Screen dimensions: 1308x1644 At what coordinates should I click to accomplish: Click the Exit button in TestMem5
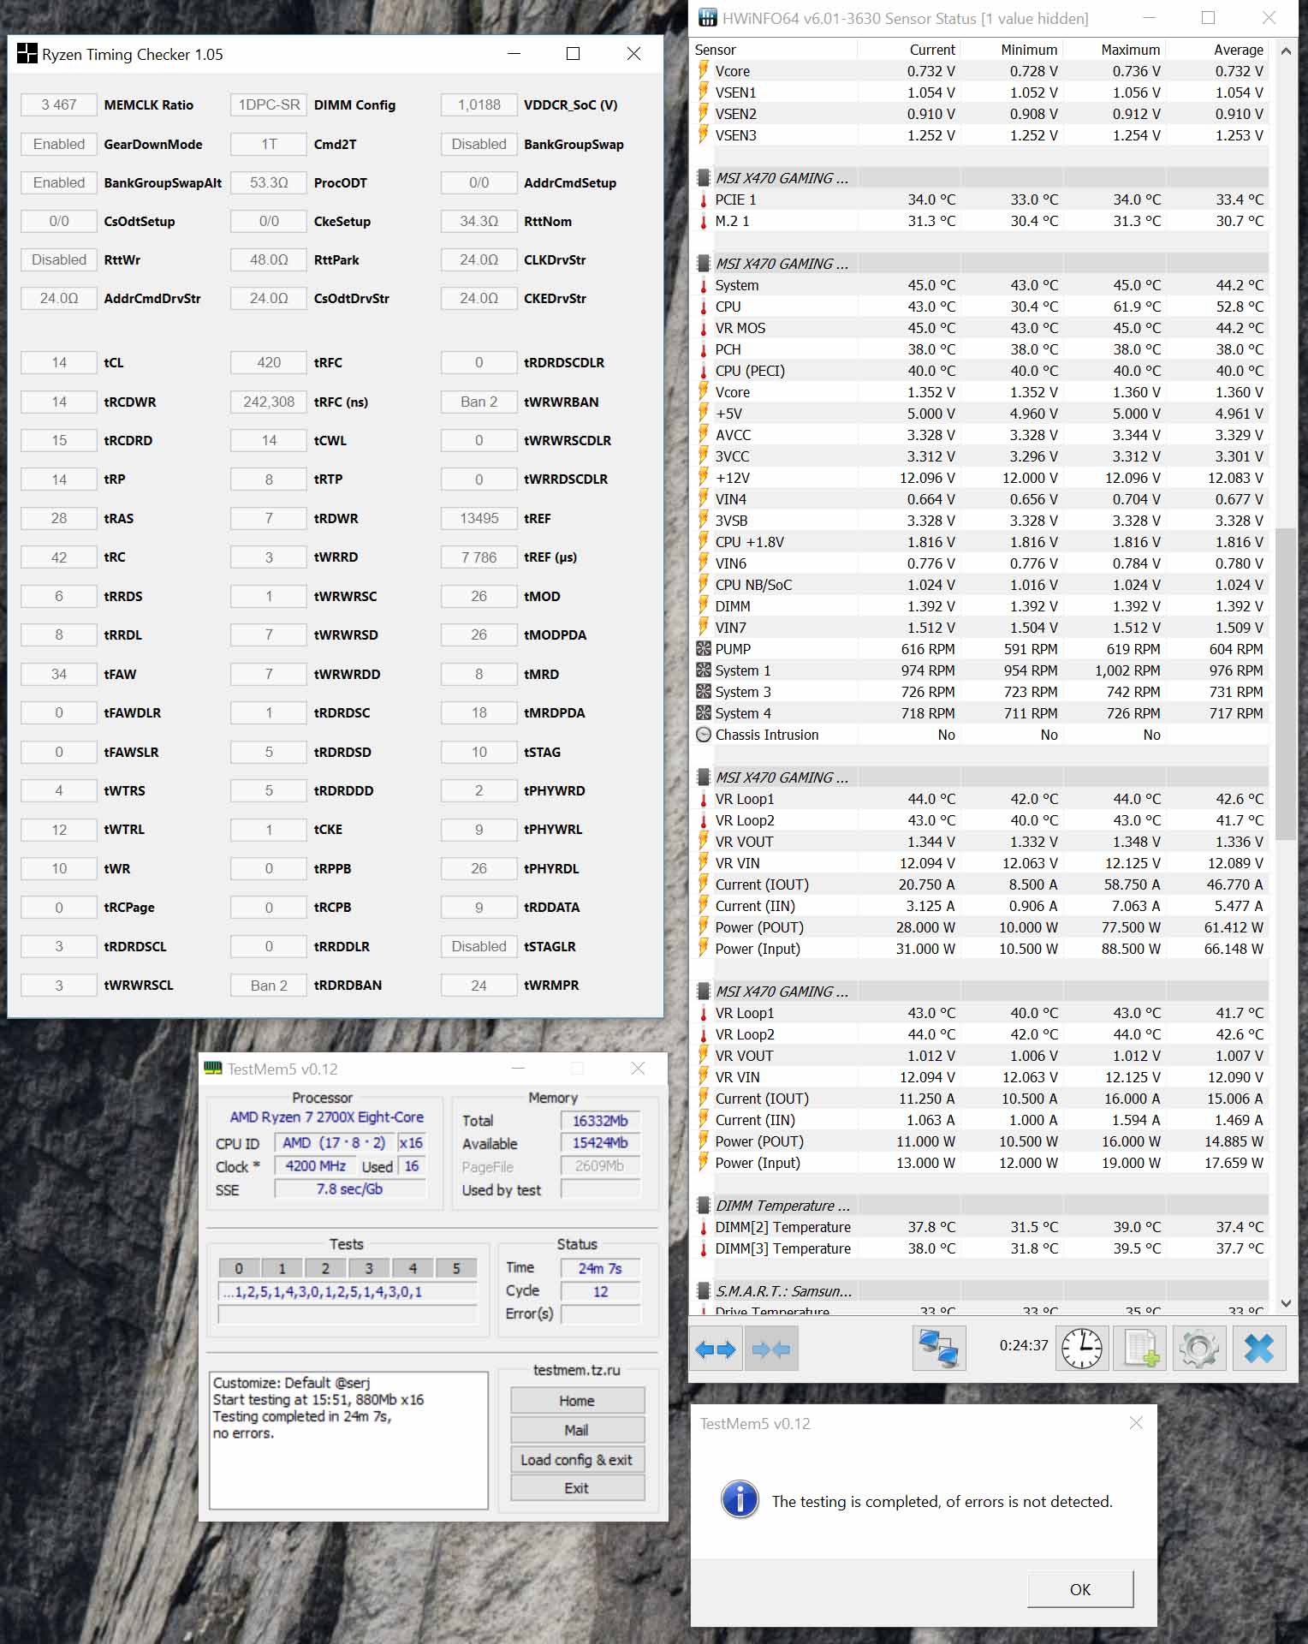(577, 1488)
